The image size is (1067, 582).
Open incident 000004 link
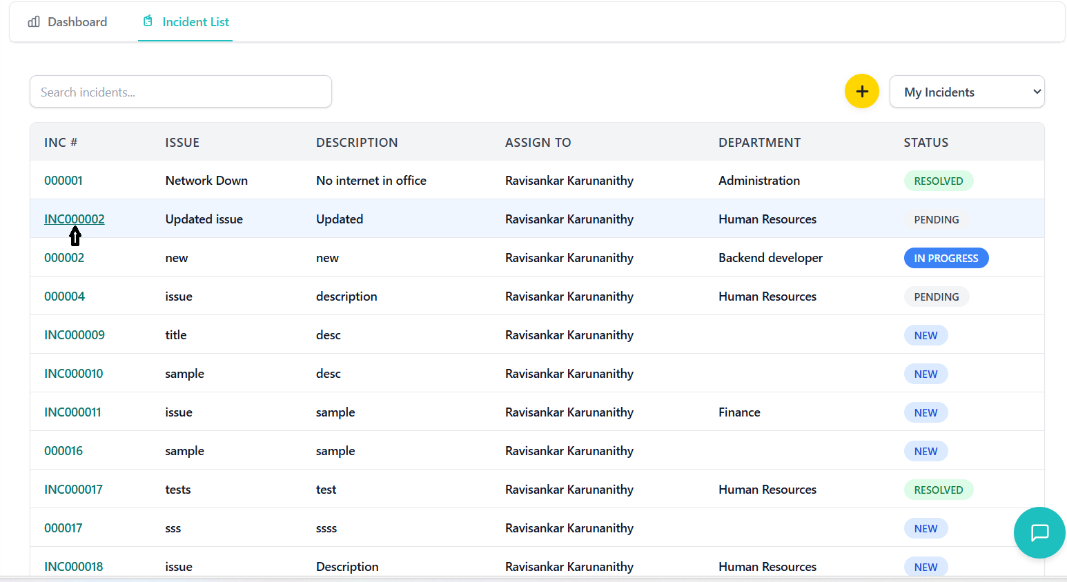[x=64, y=297]
